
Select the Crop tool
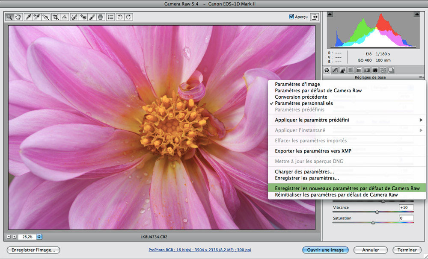[56, 17]
